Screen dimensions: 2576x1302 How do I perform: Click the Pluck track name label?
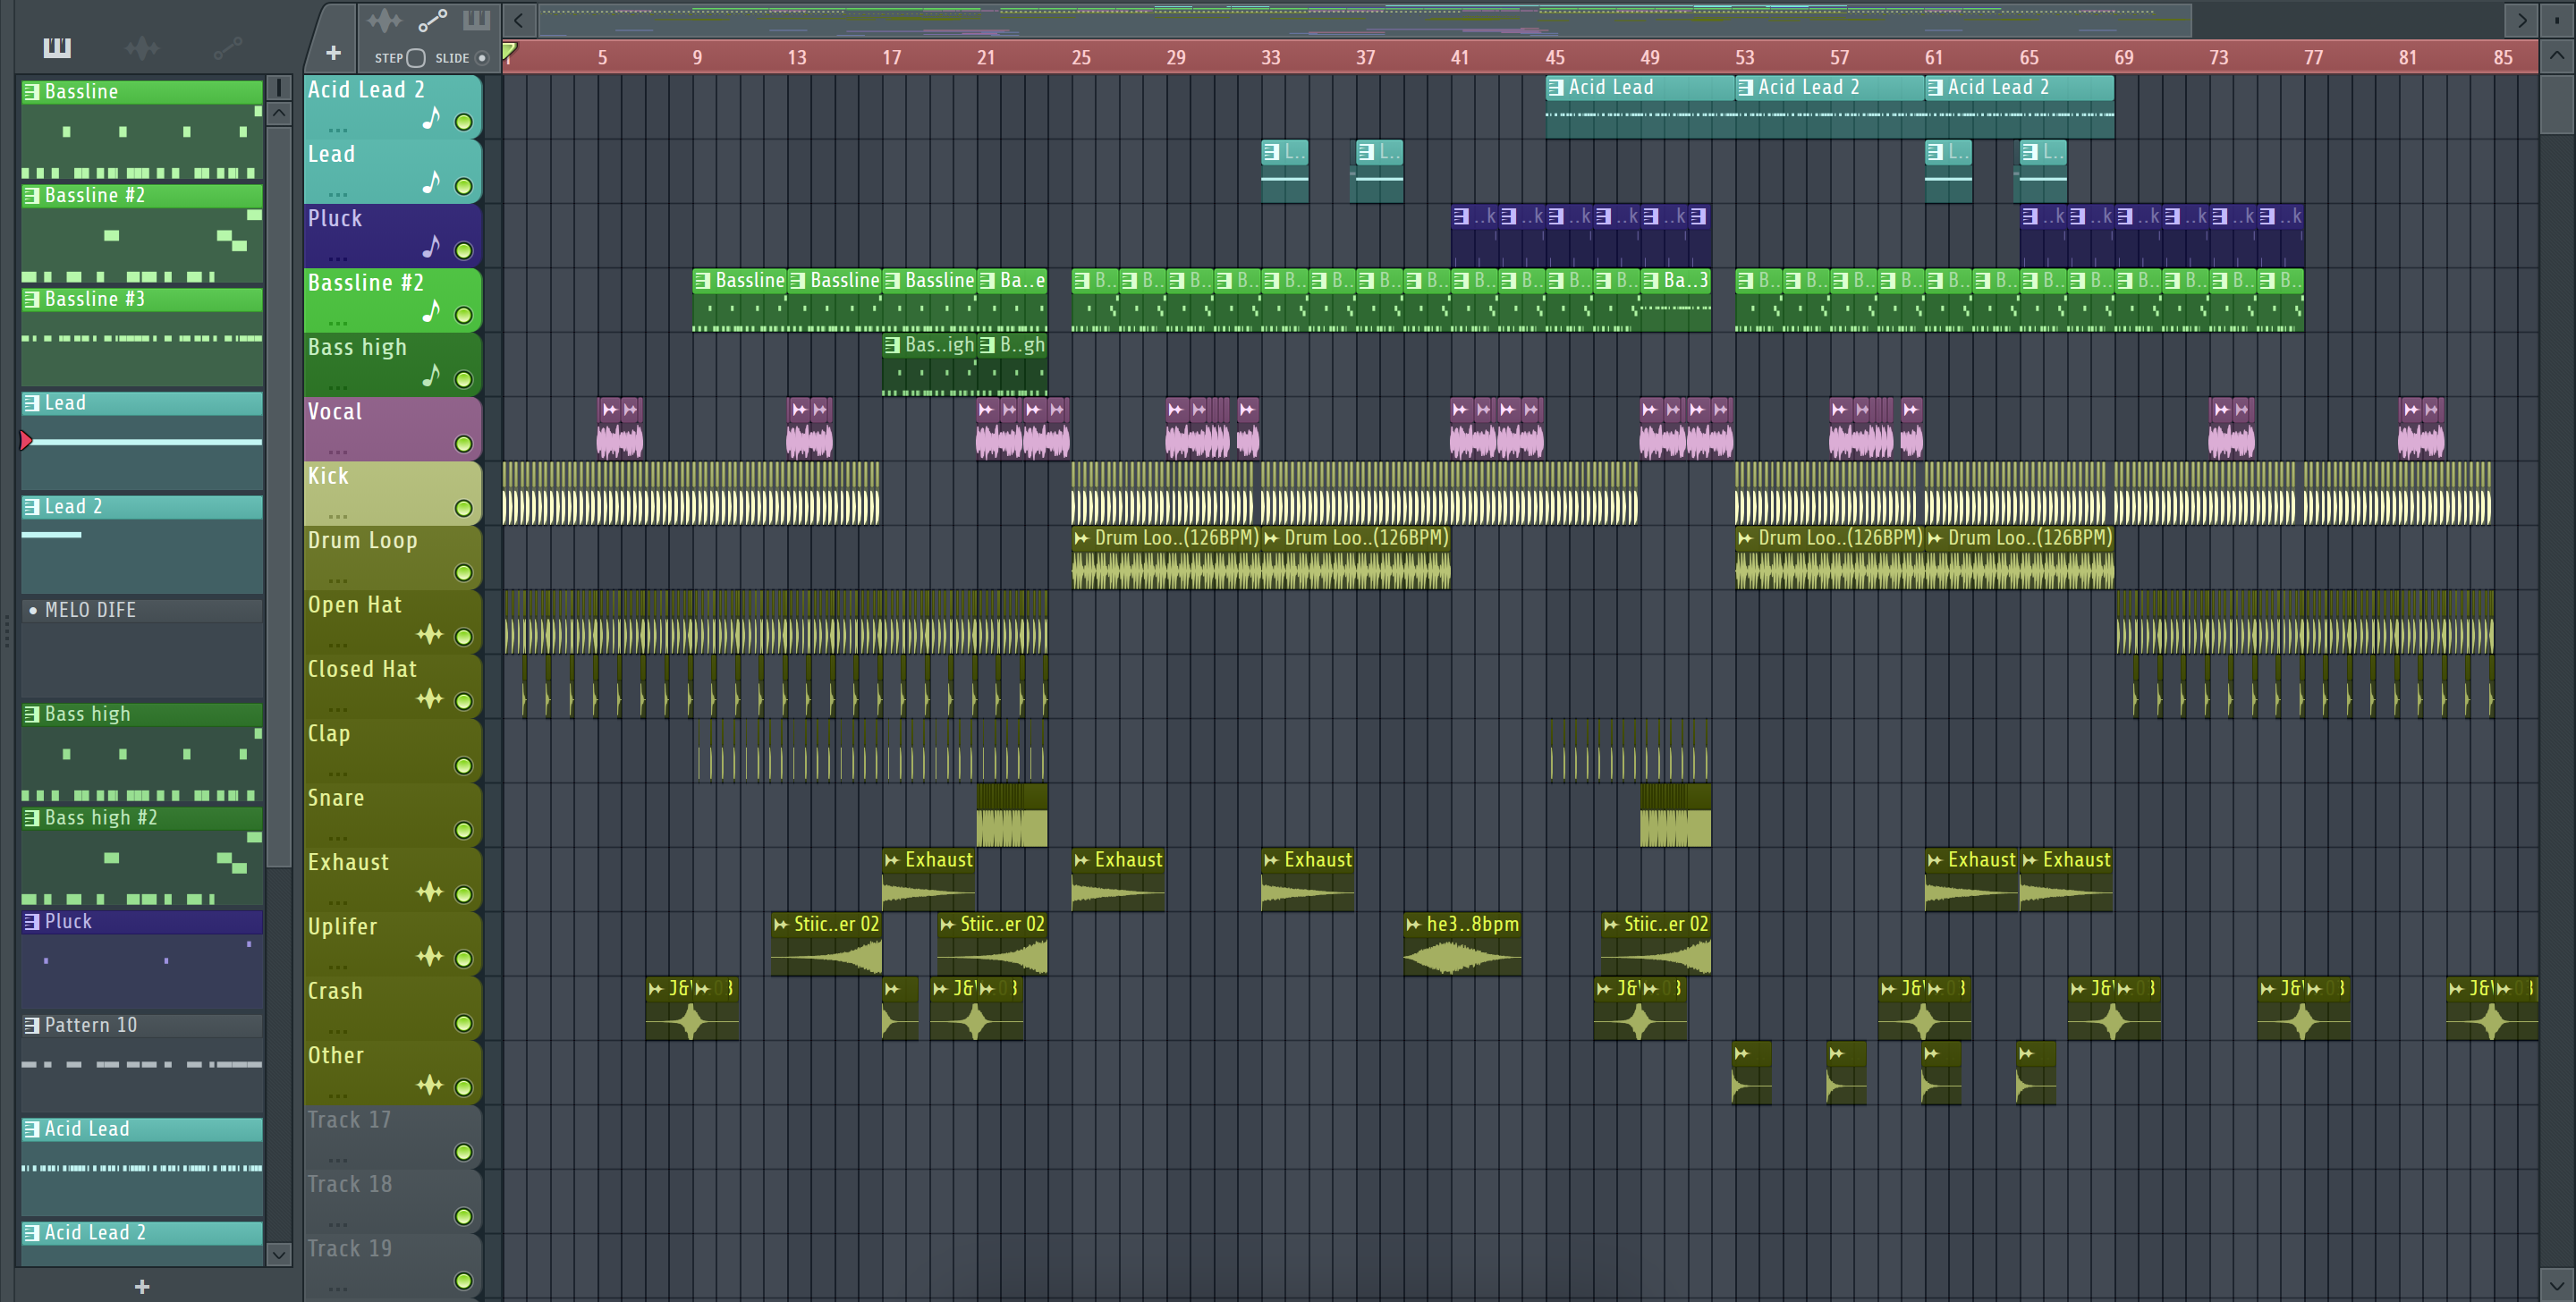335,218
